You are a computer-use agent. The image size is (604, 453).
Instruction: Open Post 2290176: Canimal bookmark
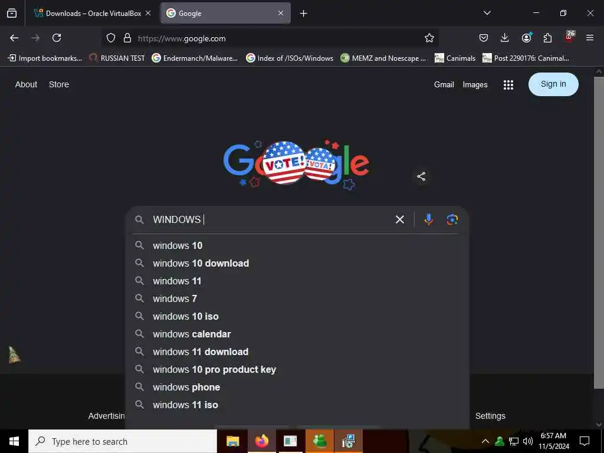526,58
